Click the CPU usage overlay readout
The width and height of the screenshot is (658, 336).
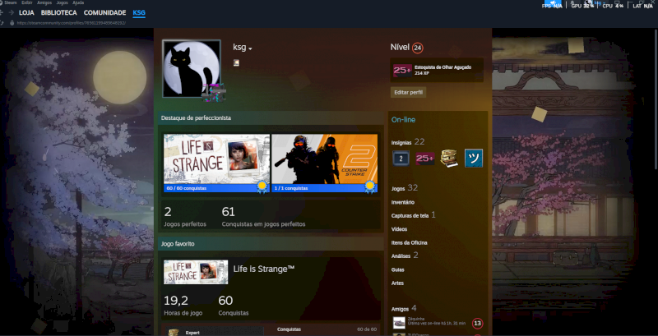[613, 6]
